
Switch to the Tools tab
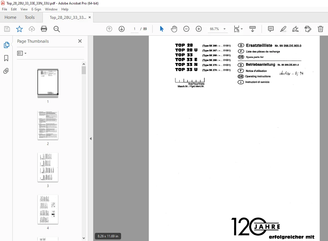tap(30, 17)
